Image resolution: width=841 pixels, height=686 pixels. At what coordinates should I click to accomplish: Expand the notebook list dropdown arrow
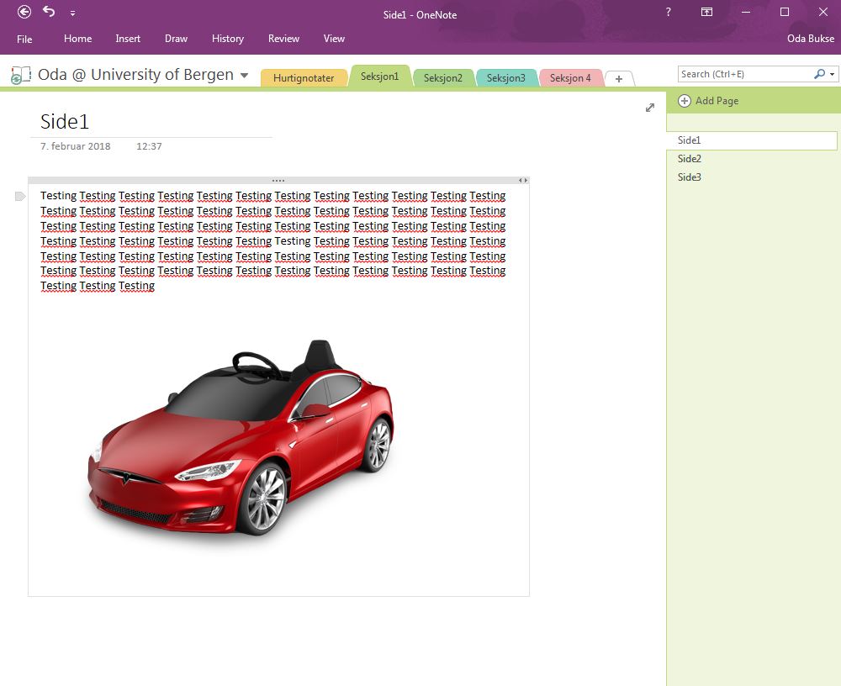pos(244,75)
